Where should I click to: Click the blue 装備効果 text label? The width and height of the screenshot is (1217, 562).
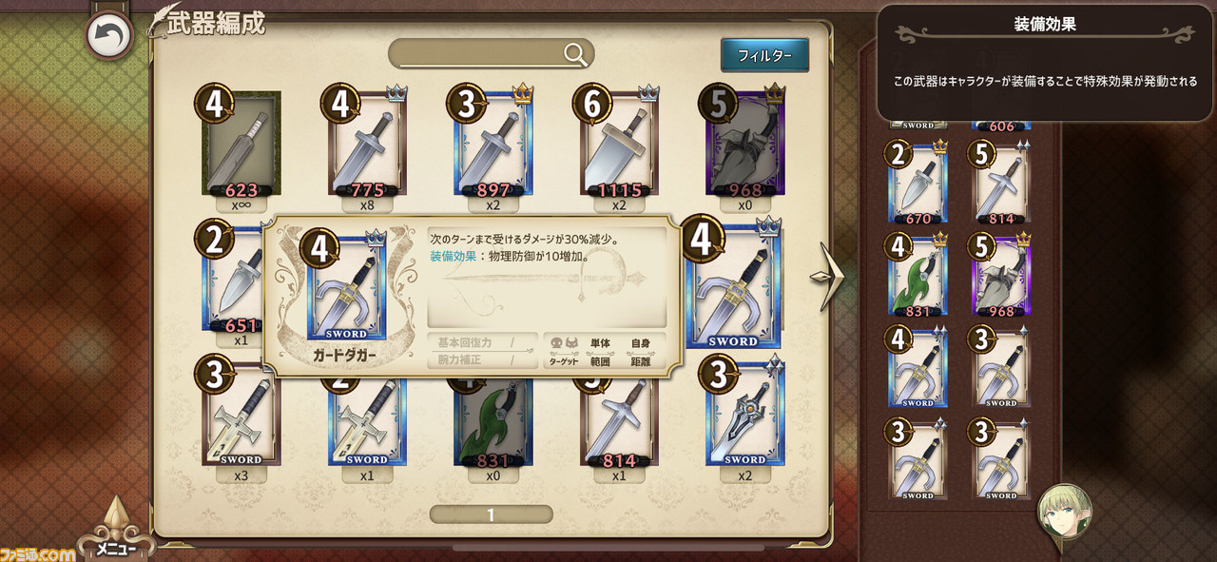coord(454,257)
